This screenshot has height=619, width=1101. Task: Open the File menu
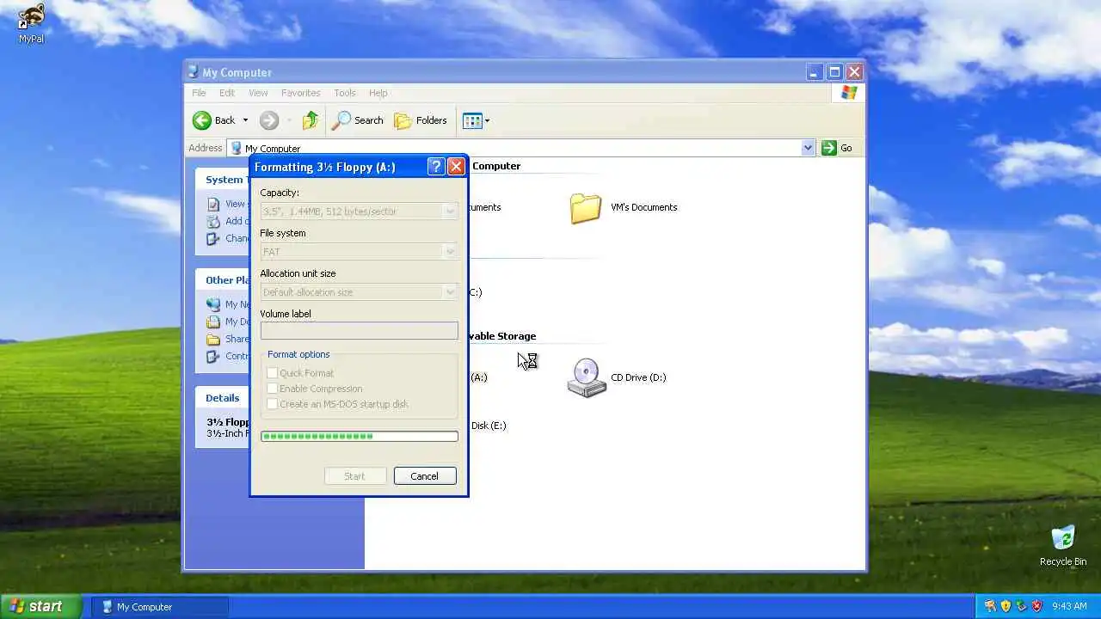[199, 93]
